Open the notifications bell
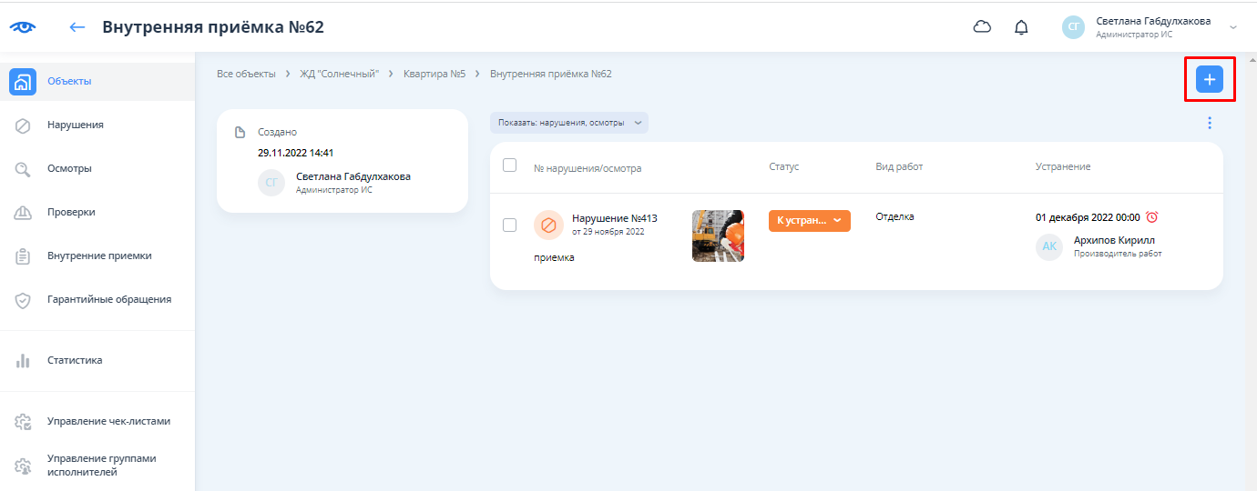Image resolution: width=1257 pixels, height=491 pixels. [x=1021, y=27]
